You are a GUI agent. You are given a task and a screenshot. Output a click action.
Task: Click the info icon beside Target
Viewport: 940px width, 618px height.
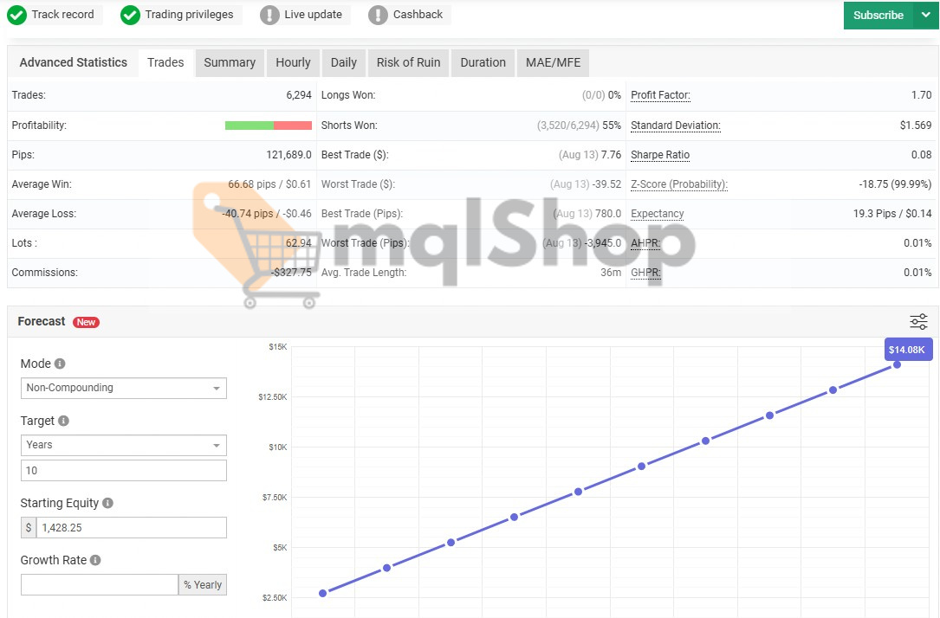click(x=62, y=421)
